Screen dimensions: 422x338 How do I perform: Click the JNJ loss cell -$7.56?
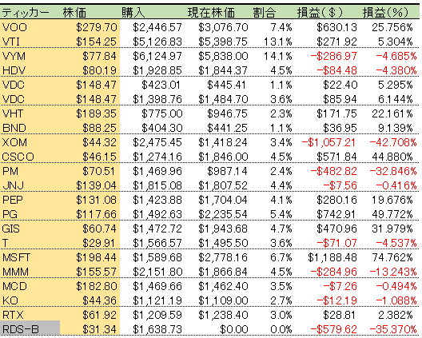(x=340, y=185)
